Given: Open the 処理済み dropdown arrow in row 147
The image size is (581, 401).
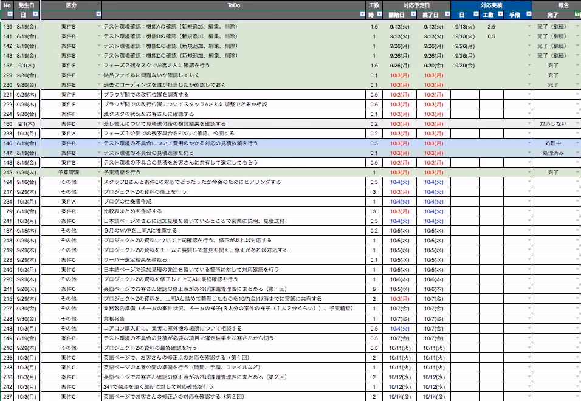Looking at the screenshot, I should (577, 153).
